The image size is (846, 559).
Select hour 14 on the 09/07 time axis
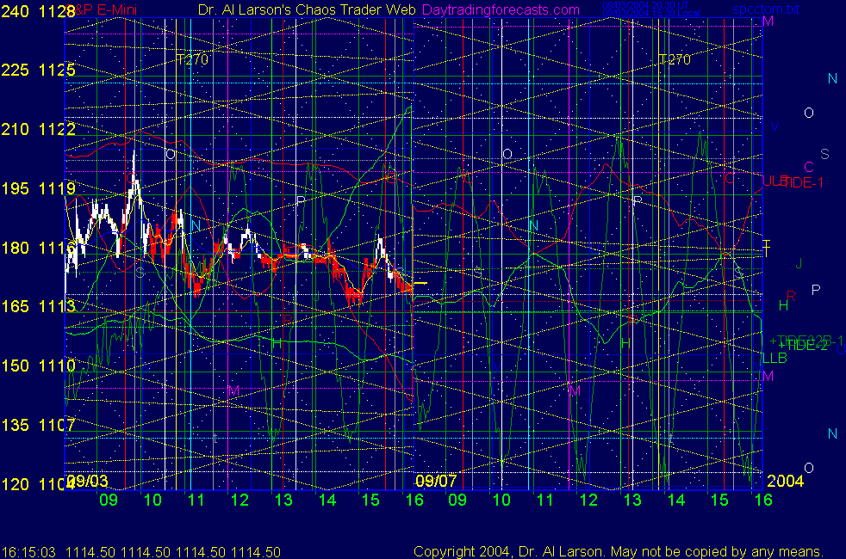[x=676, y=500]
